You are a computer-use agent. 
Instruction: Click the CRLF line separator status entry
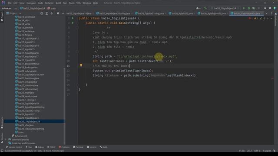tap(249, 151)
